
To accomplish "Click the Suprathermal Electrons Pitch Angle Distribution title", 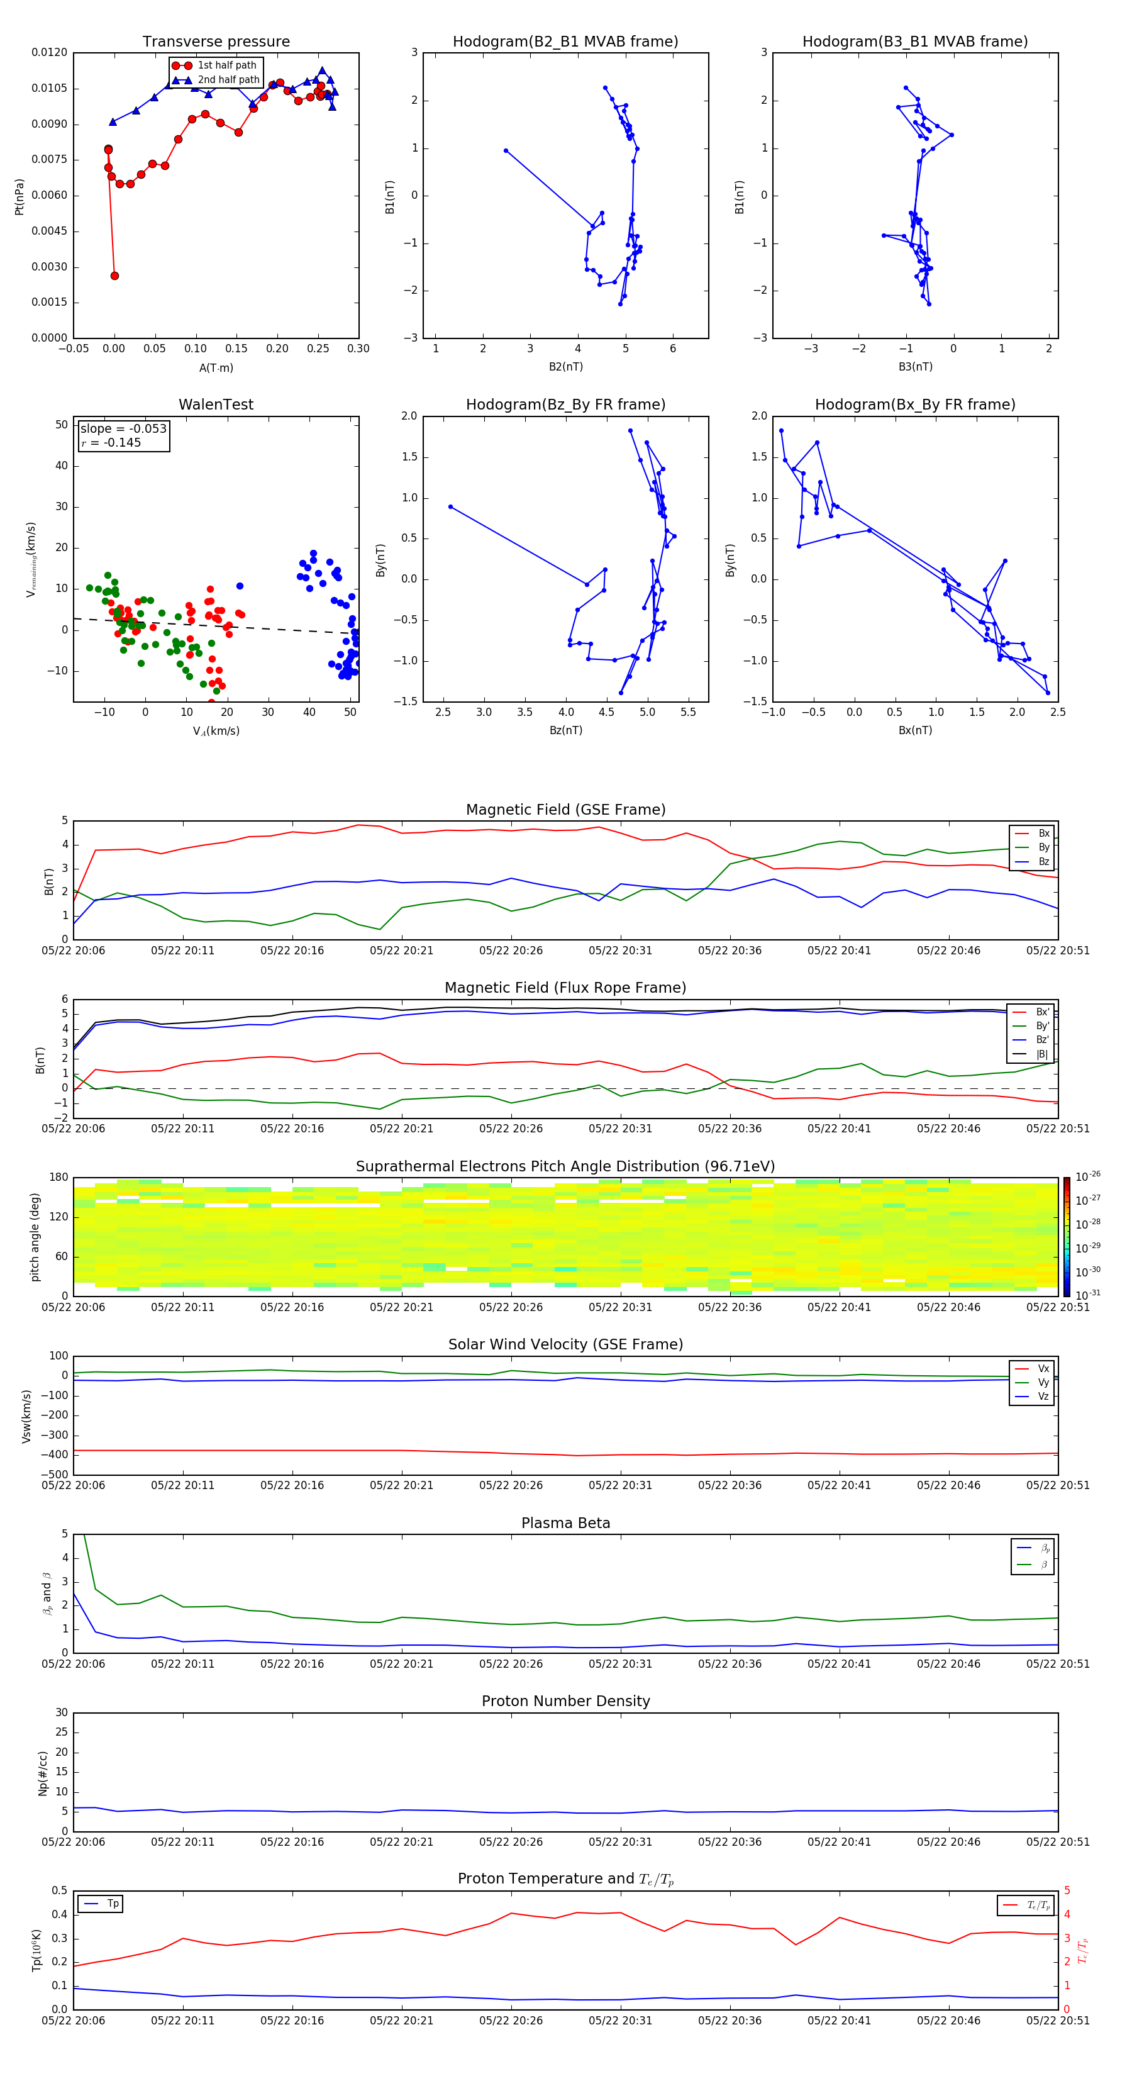I will click(565, 1166).
